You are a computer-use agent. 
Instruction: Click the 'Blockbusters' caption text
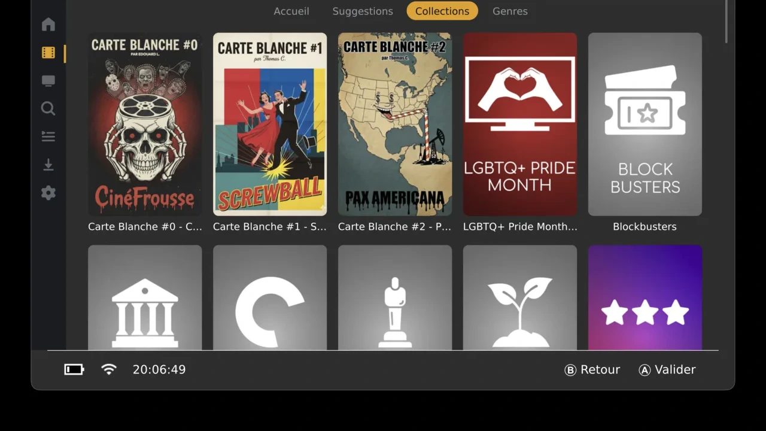point(645,226)
